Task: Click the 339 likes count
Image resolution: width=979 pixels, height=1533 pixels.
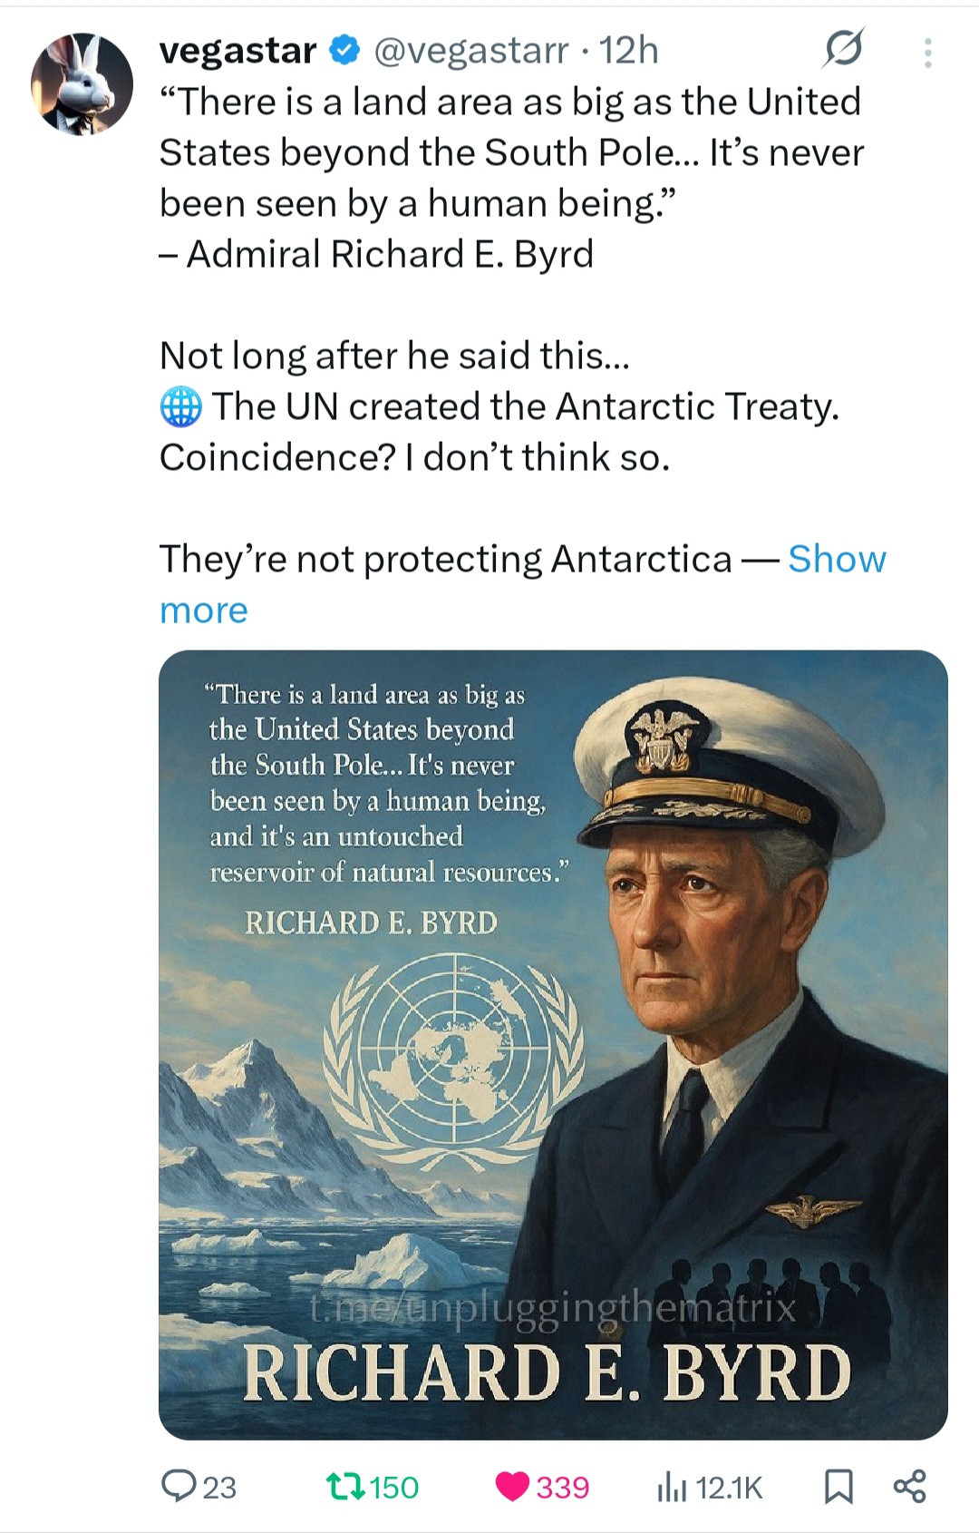Action: coord(562,1487)
